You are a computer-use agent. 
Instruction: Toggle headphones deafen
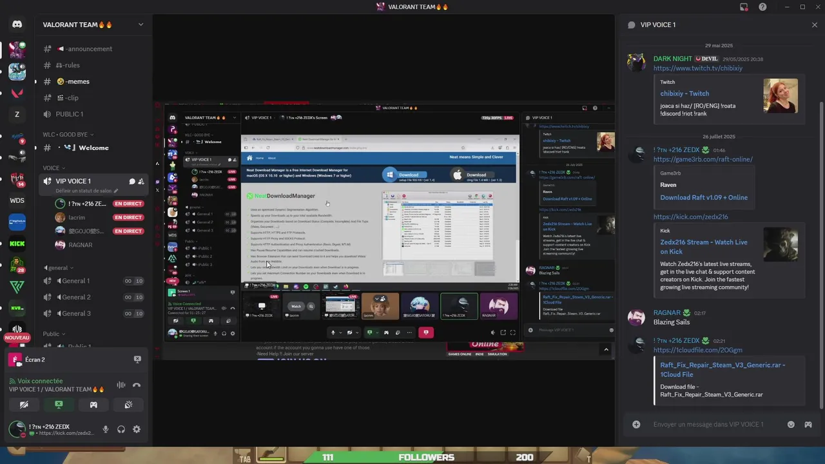pos(121,429)
